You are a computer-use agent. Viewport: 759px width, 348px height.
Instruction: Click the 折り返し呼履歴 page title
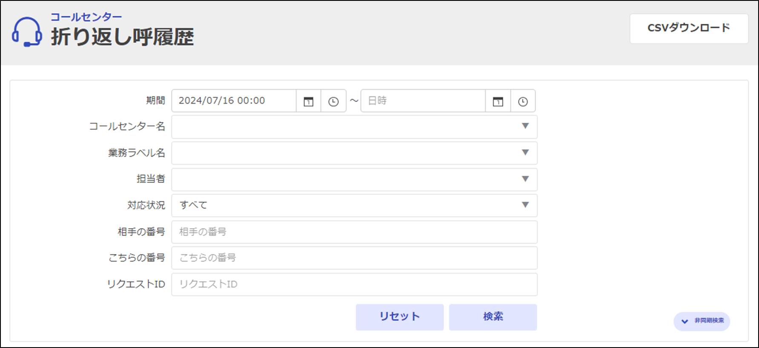[x=123, y=37]
